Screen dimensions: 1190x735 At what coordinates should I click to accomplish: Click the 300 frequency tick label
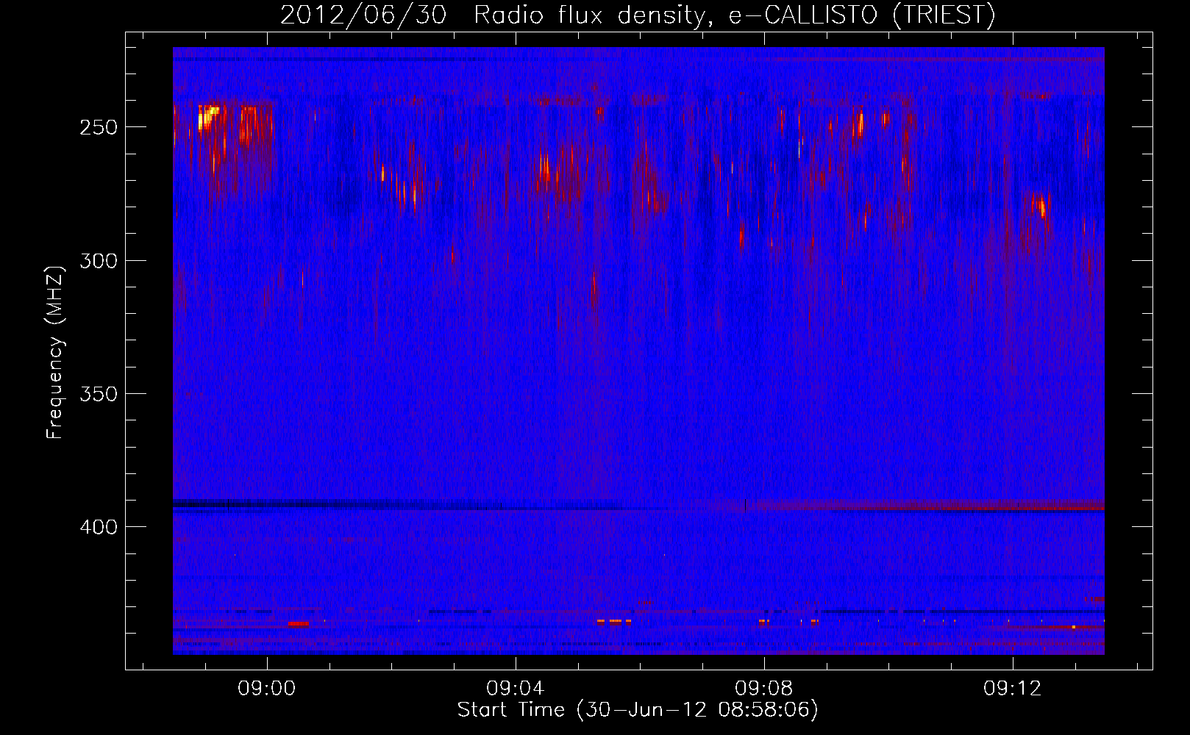pyautogui.click(x=99, y=261)
